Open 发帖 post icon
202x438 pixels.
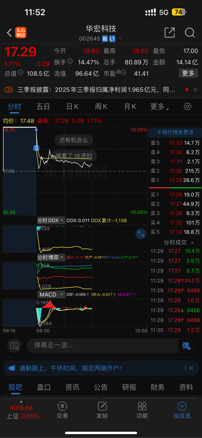(x=102, y=410)
